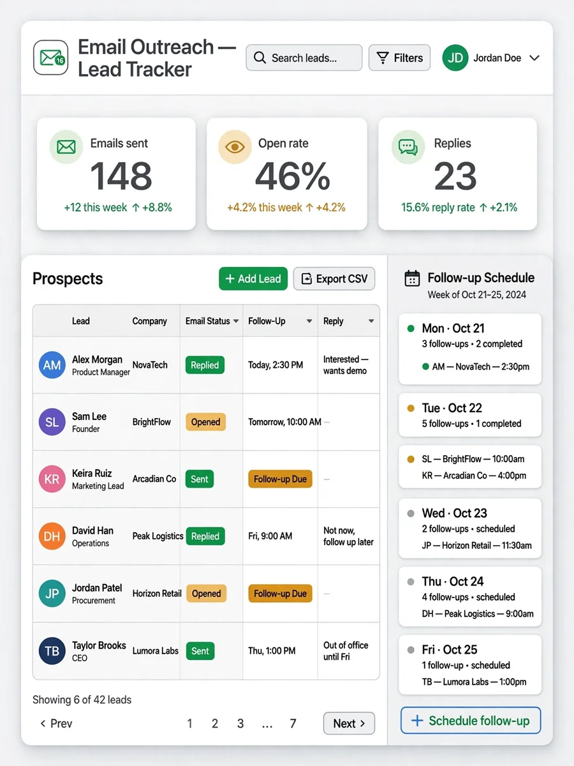Click the SL avatar of Sam Lee
574x766 pixels.
[52, 422]
